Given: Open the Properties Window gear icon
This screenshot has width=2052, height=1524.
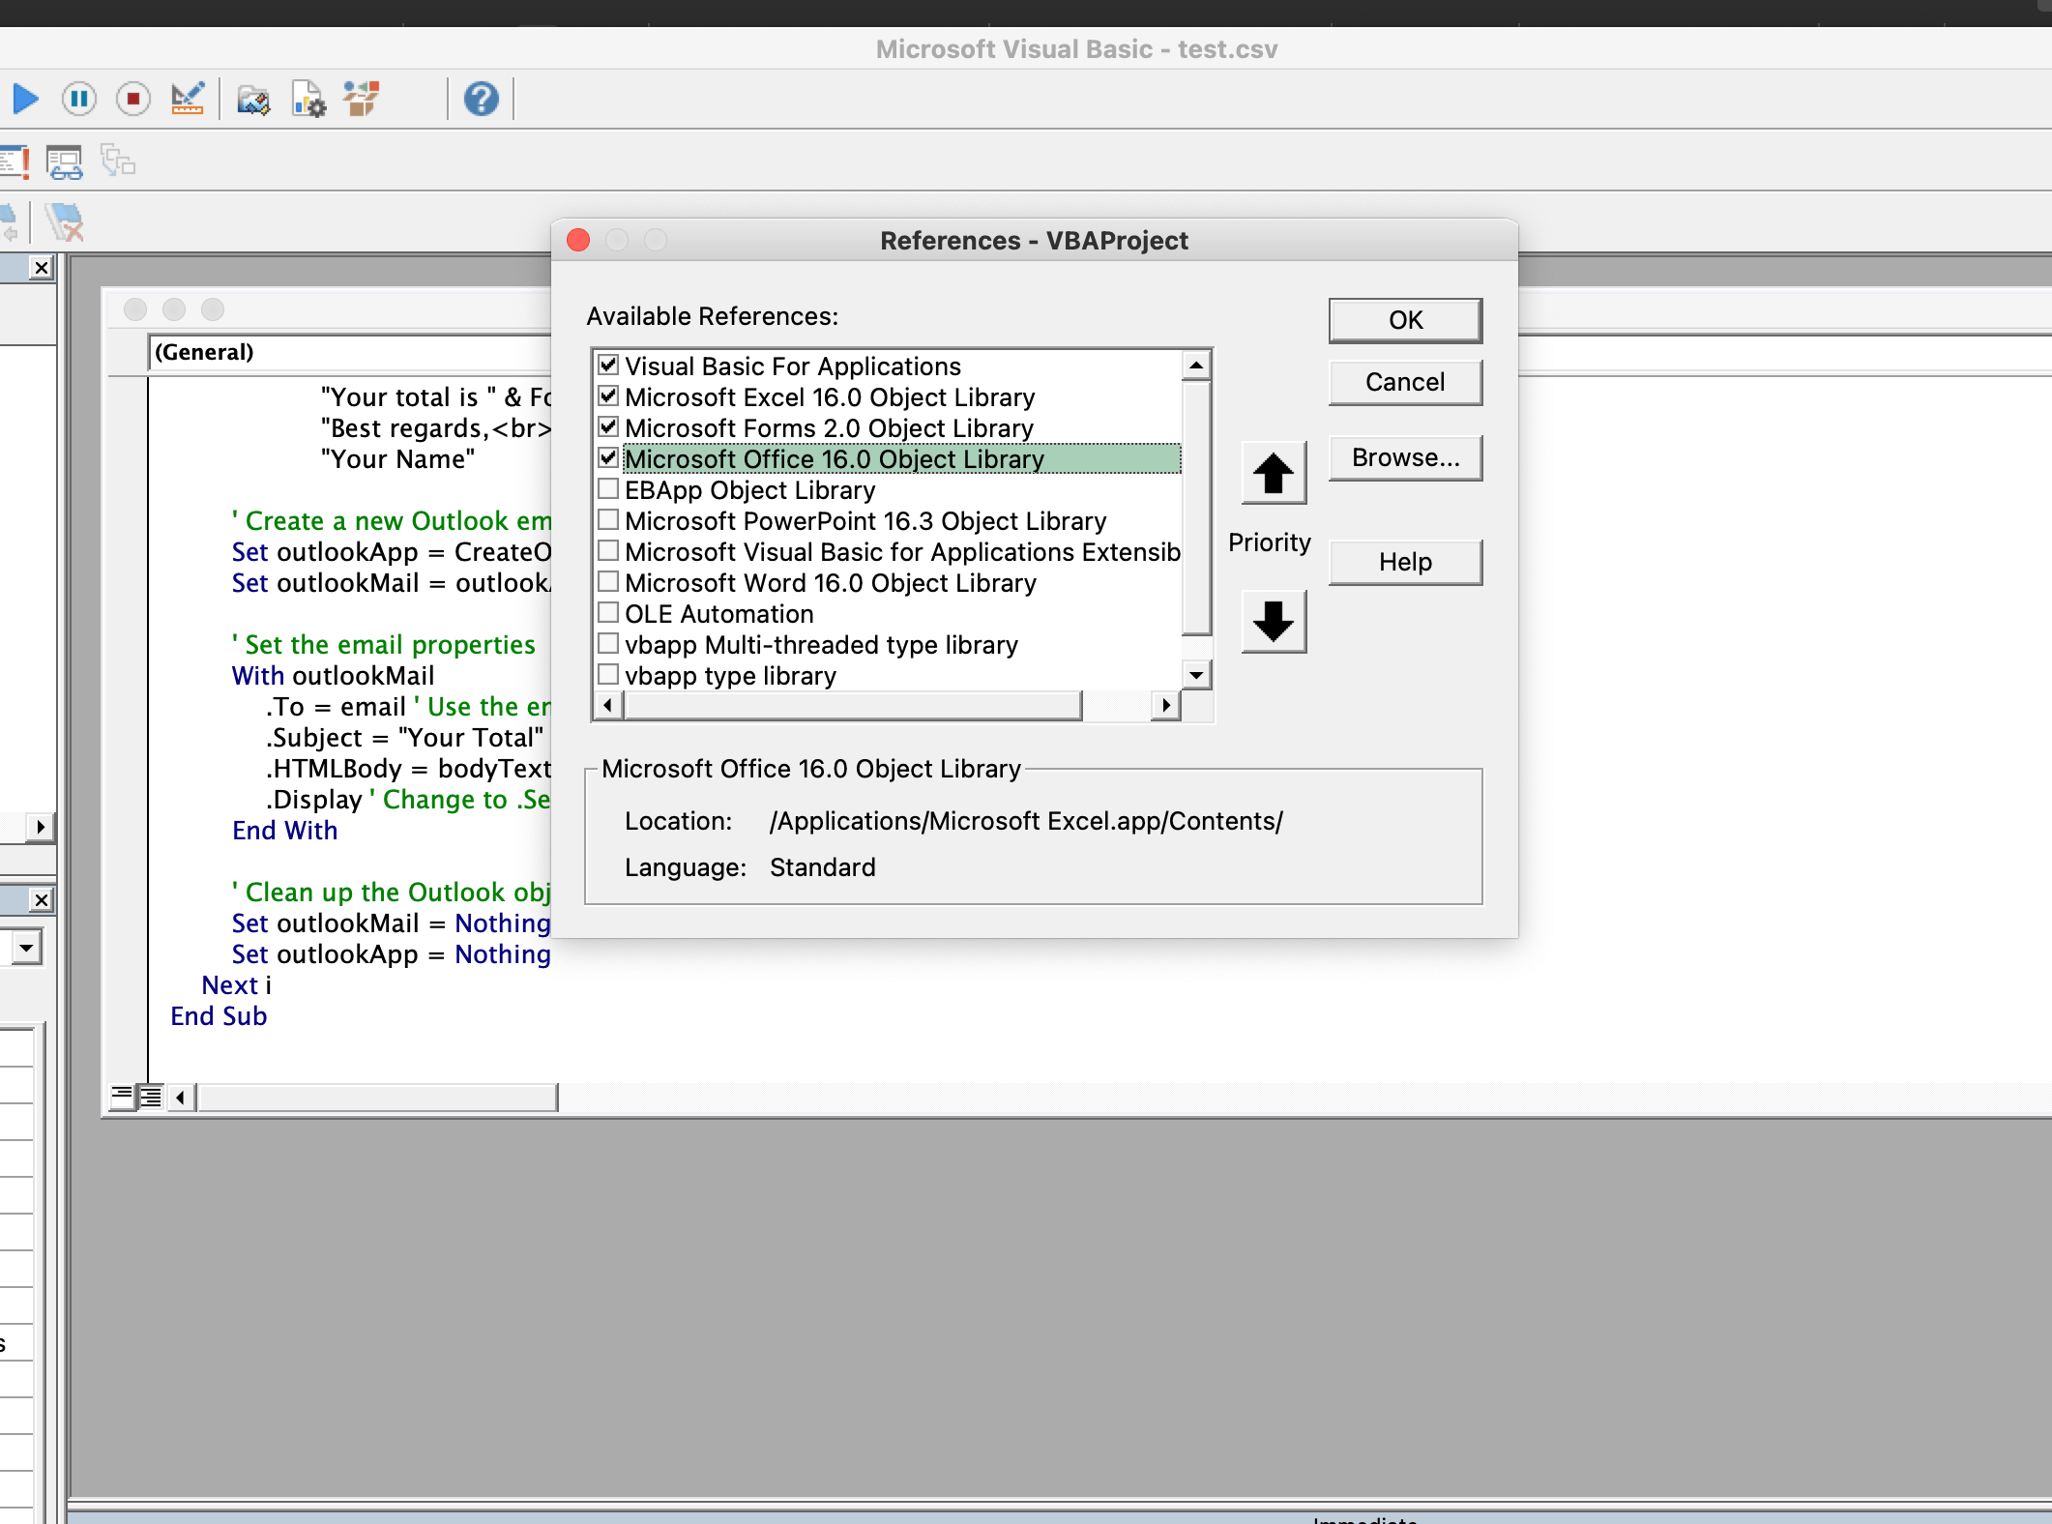Looking at the screenshot, I should (308, 99).
